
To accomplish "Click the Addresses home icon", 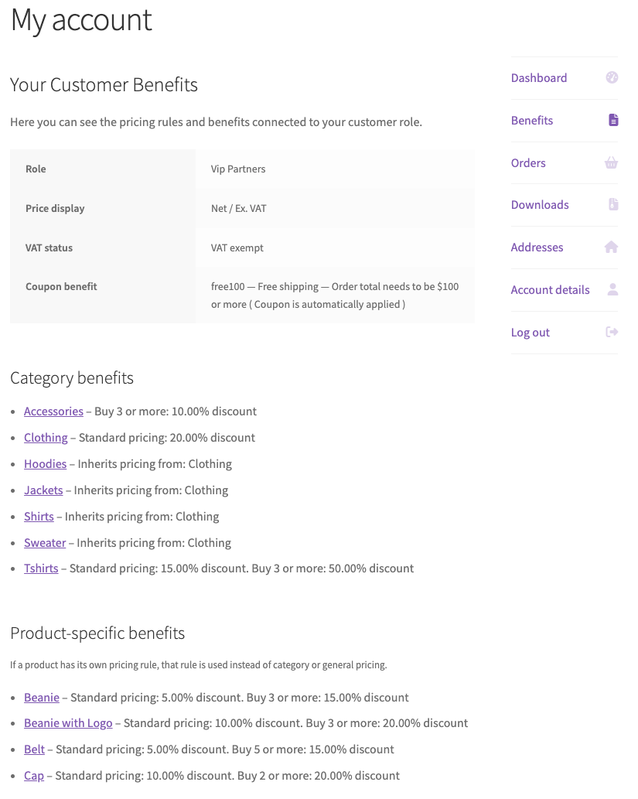I will point(611,246).
